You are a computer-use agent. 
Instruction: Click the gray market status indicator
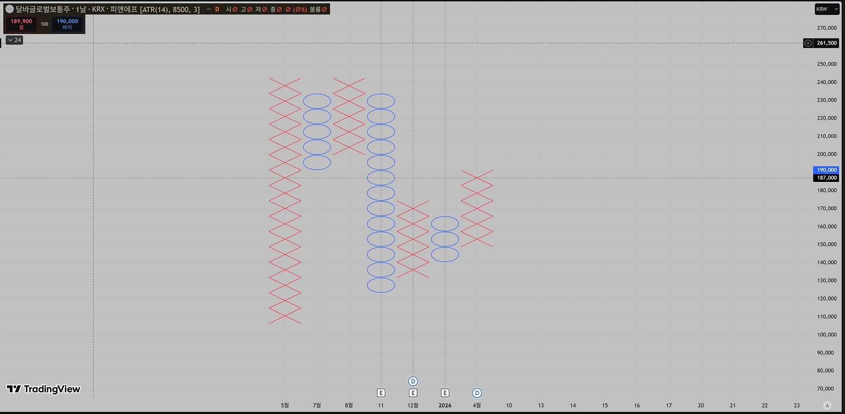click(209, 9)
